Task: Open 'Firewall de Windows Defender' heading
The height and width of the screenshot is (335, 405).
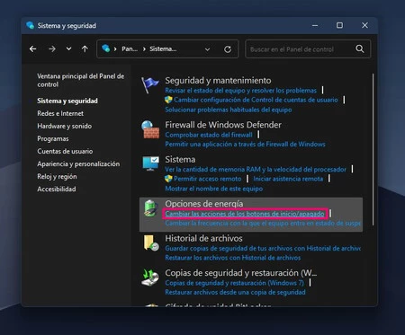Action: (x=223, y=125)
